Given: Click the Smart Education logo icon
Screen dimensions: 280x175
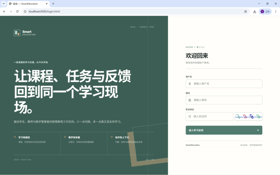Looking at the screenshot, I should pos(17,33).
